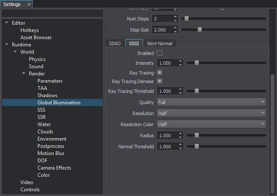This screenshot has width=277, height=196.
Task: Toggle Ray Tracing Denoise checkbox
Action: tap(160, 81)
